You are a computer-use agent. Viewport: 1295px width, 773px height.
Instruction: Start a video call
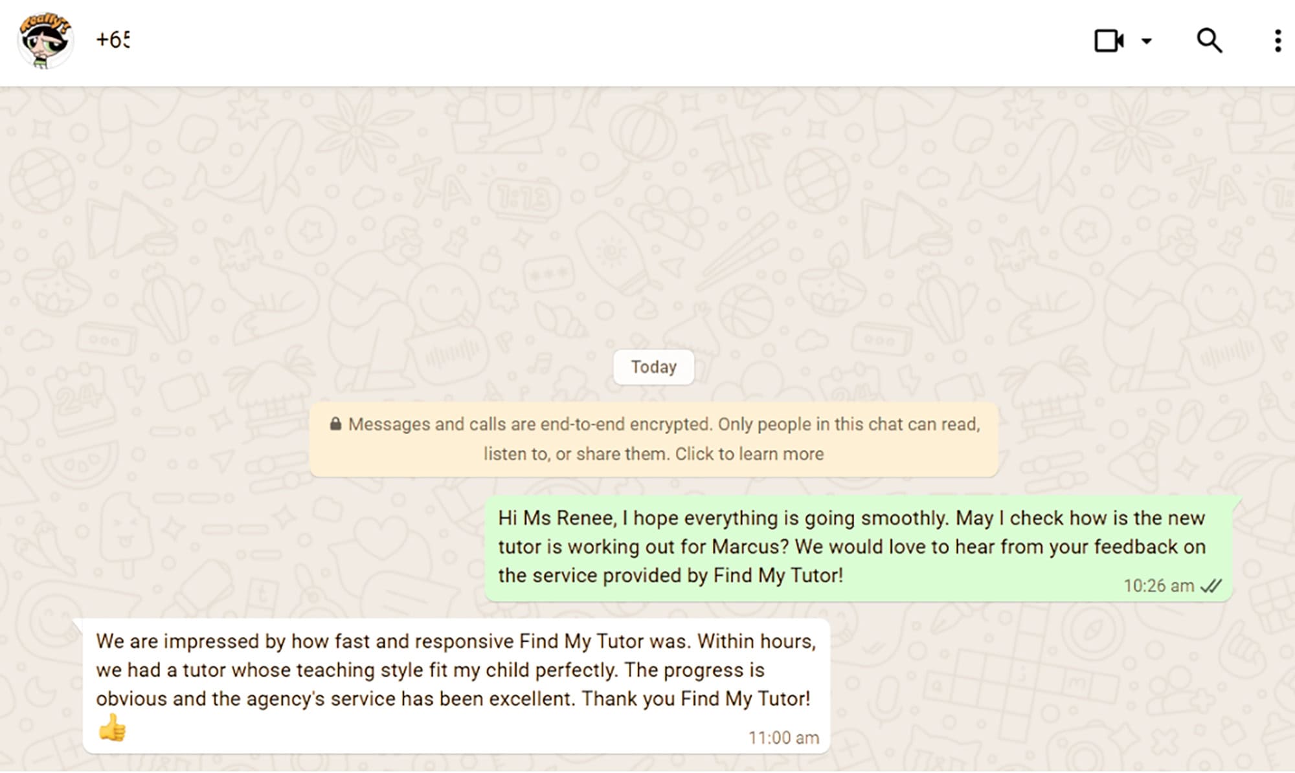(x=1108, y=41)
